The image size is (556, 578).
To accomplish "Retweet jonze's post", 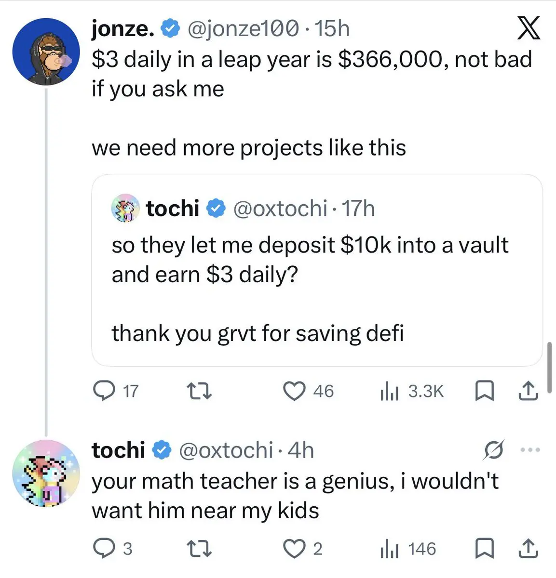I will click(x=199, y=391).
